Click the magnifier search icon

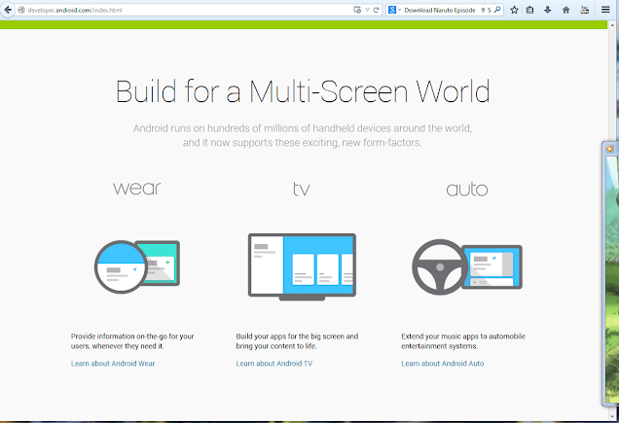497,10
